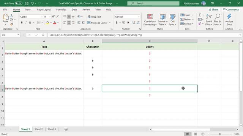The image size is (243, 136).
Task: Switch to the Insert tab
Action: (x=28, y=9)
